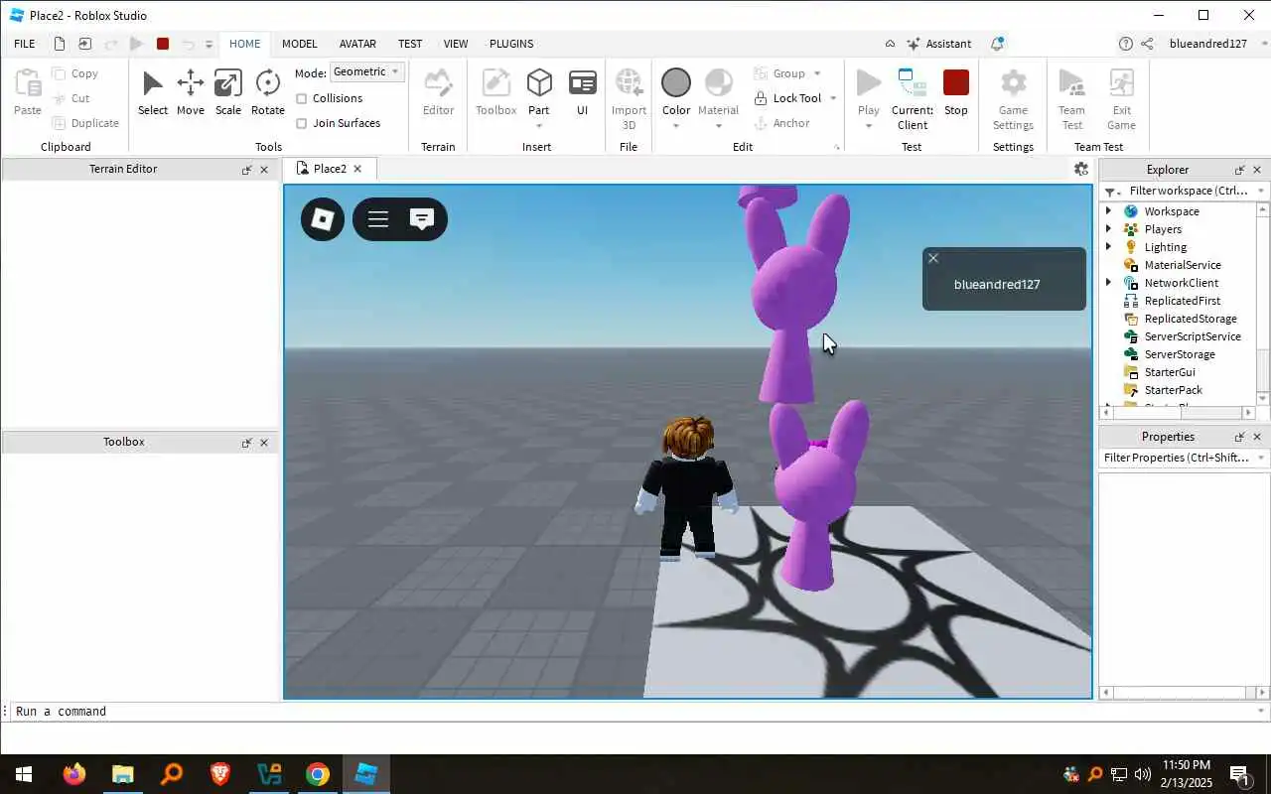Open the Color dropdown arrow
This screenshot has height=794, width=1271.
pos(676,126)
